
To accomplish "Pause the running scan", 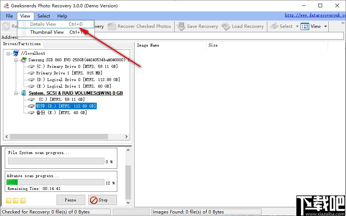I will point(71,200).
